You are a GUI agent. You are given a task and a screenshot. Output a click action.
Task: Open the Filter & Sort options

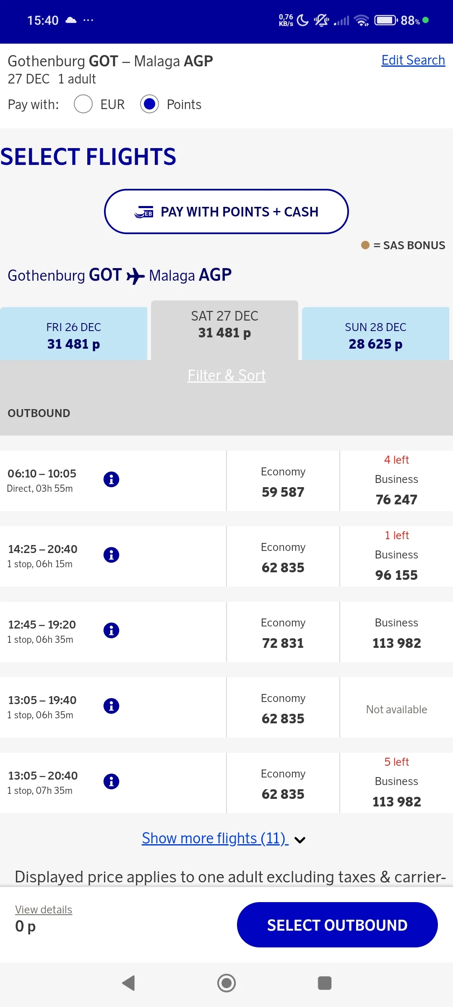226,375
